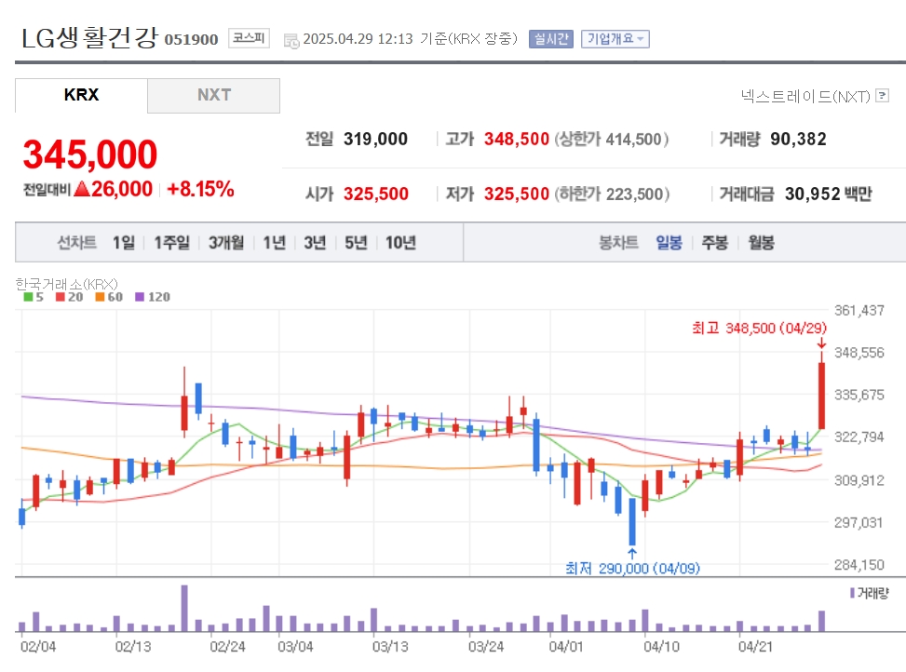Switch to the NXT tab
This screenshot has height=672, width=906.
[214, 95]
